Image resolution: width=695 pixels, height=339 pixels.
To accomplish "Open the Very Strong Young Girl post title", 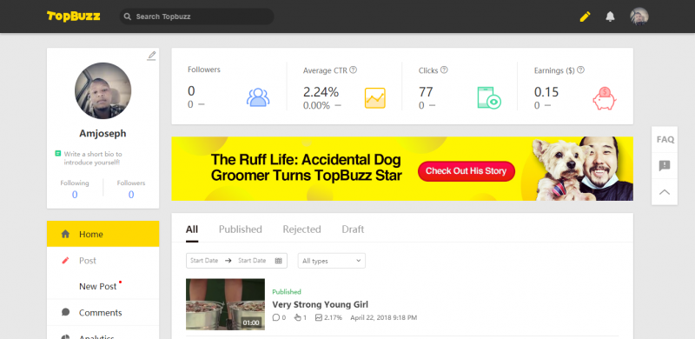I will [x=320, y=304].
